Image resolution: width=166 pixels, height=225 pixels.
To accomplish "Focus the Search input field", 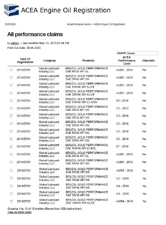I will 142,53.
